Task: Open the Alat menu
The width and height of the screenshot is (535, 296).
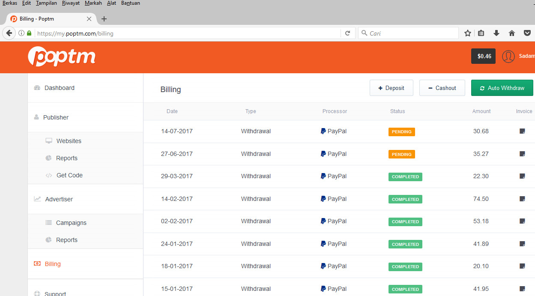Action: click(x=111, y=3)
